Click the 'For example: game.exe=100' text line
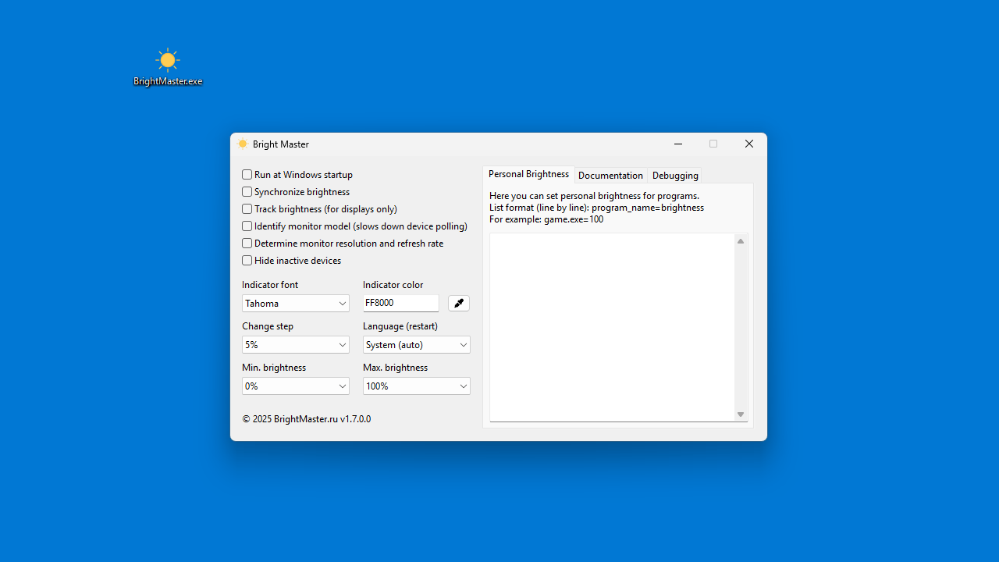This screenshot has height=562, width=999. click(546, 219)
